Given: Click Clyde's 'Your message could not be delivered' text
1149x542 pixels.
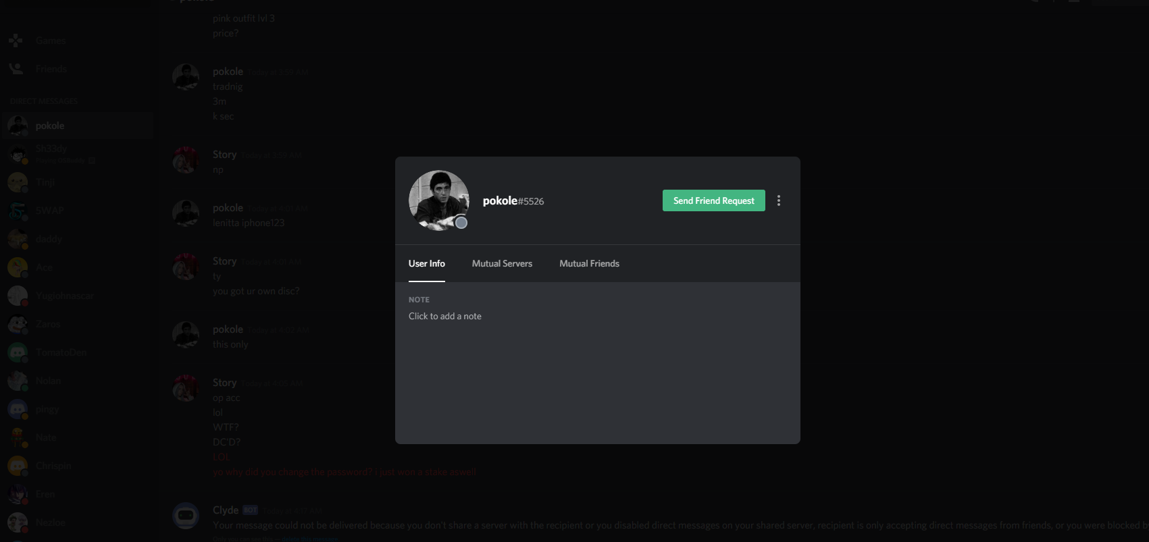Looking at the screenshot, I should [680, 525].
